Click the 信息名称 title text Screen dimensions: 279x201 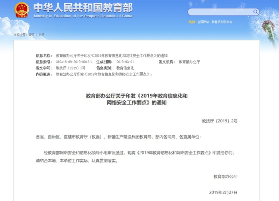point(112,56)
